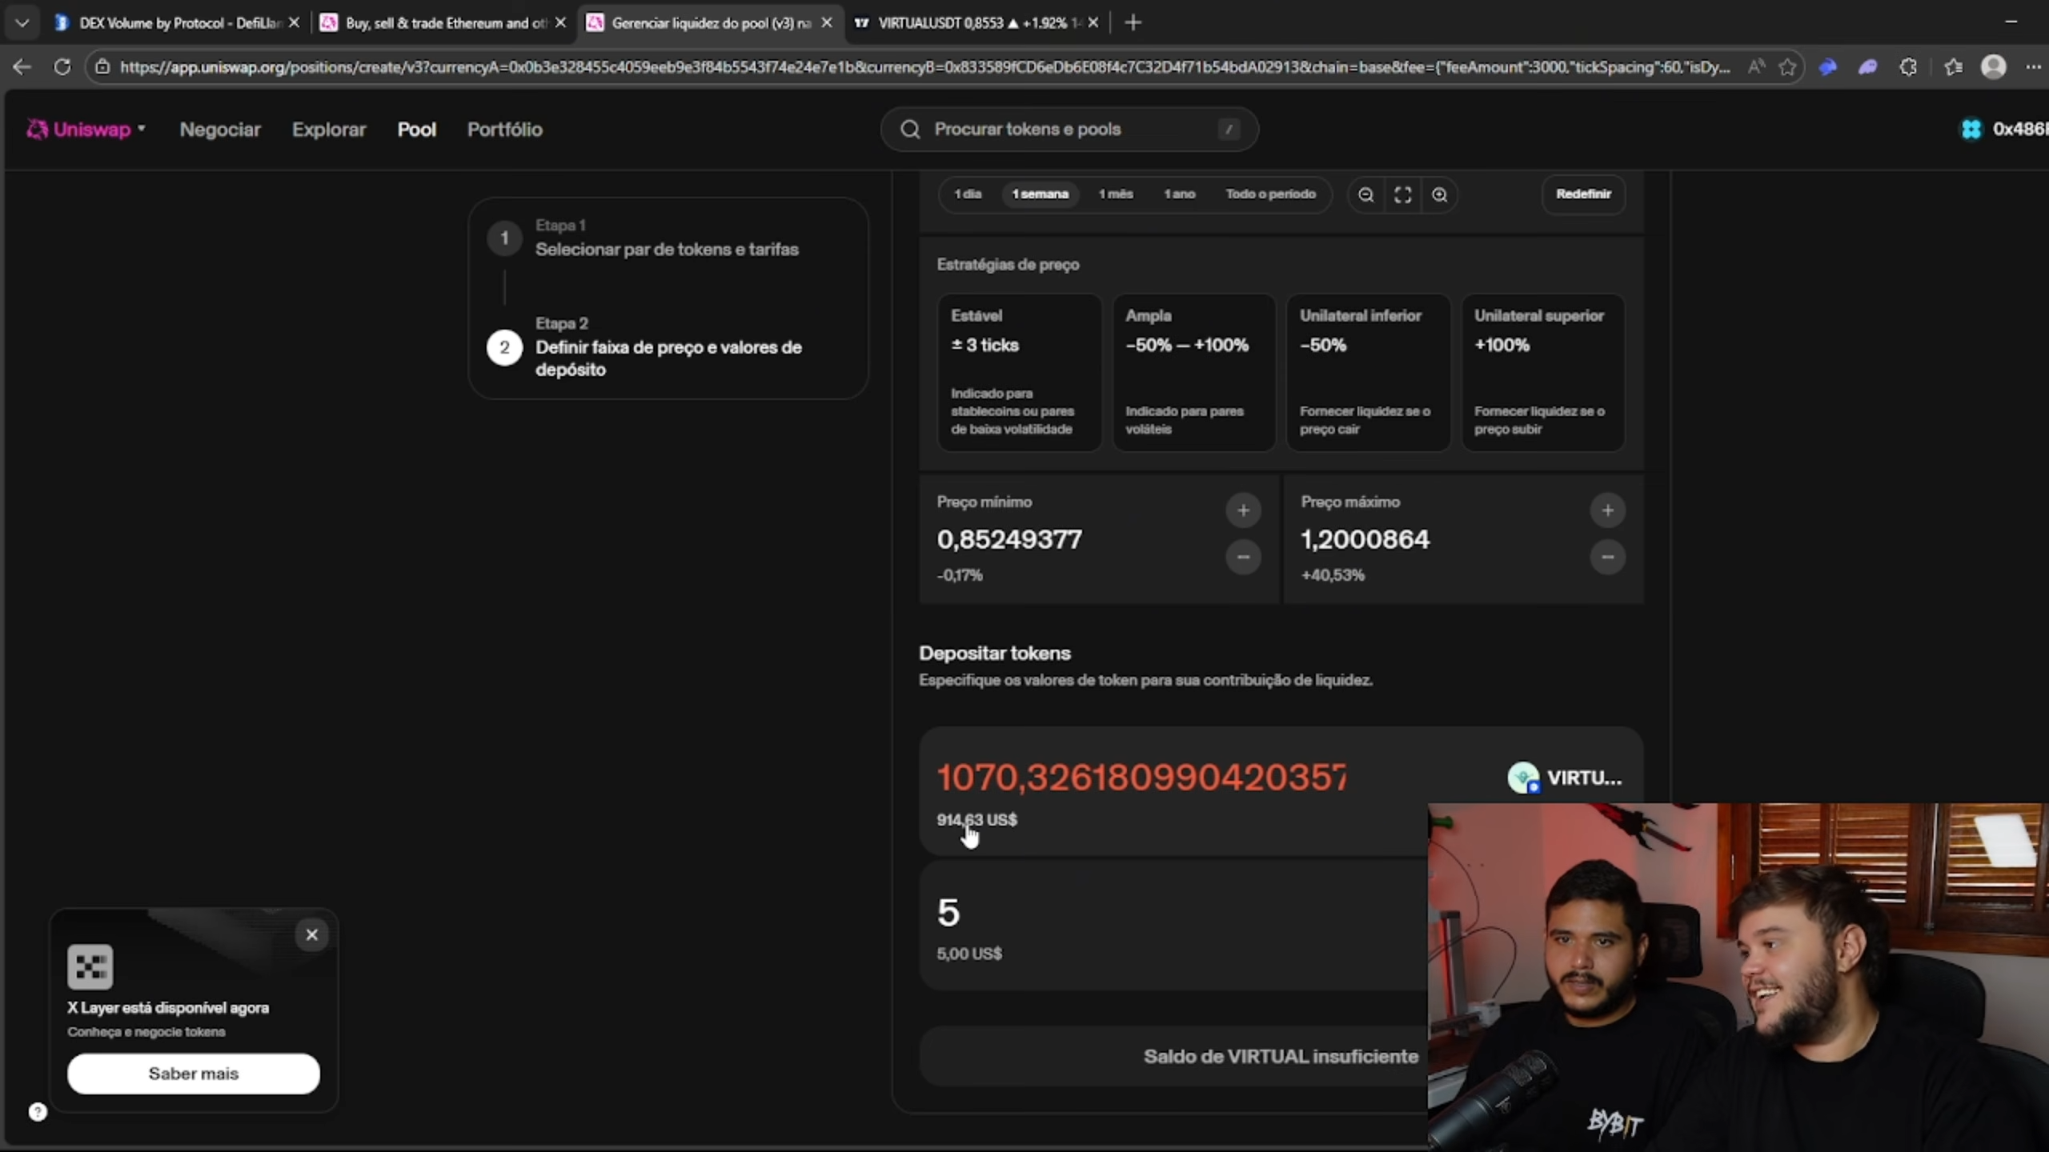2049x1152 pixels.
Task: Select the 1 mês chart range
Action: coord(1116,194)
